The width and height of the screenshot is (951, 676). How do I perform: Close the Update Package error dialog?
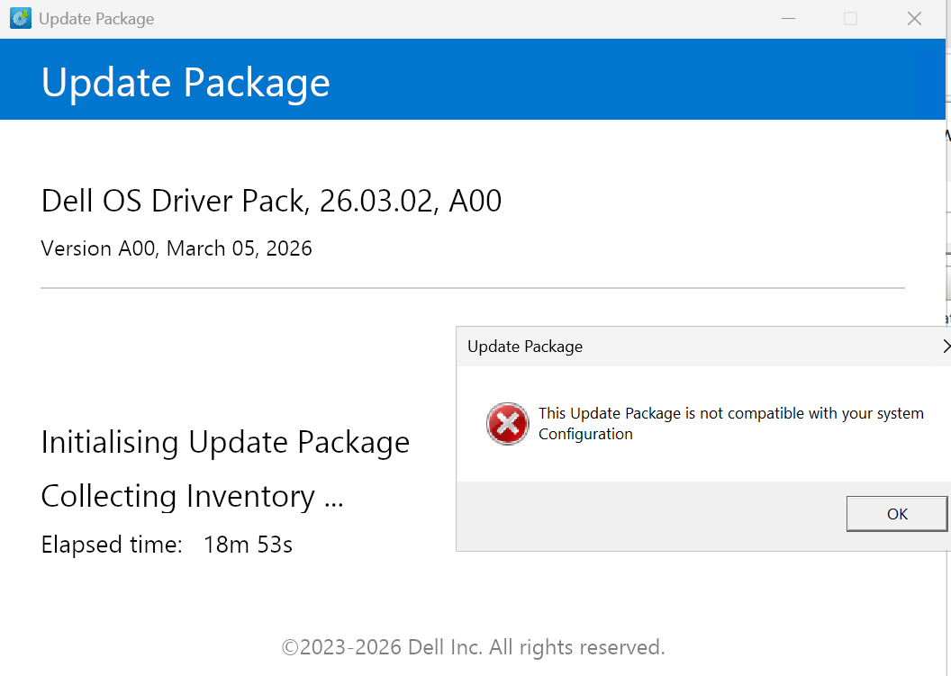tap(946, 347)
